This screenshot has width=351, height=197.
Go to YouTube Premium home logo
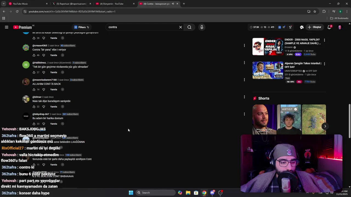(x=22, y=27)
